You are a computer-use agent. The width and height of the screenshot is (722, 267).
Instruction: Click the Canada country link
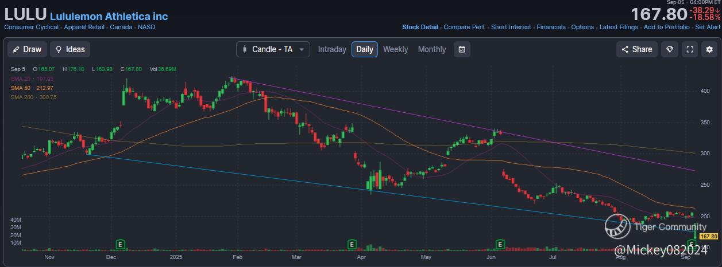(x=122, y=27)
